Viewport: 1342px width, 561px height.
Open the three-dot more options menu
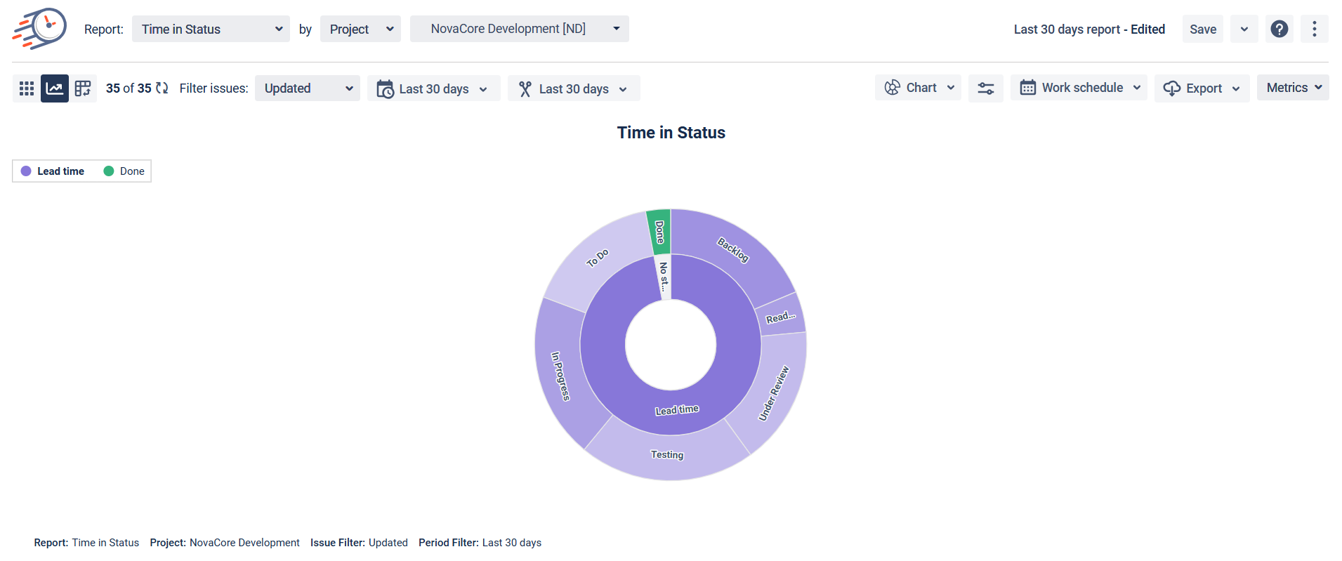[1314, 29]
